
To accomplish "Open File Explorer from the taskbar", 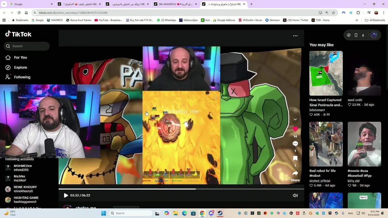I will pos(176,213).
